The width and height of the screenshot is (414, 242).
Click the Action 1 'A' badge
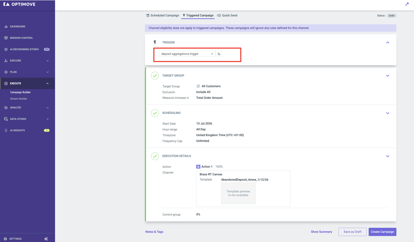[198, 167]
